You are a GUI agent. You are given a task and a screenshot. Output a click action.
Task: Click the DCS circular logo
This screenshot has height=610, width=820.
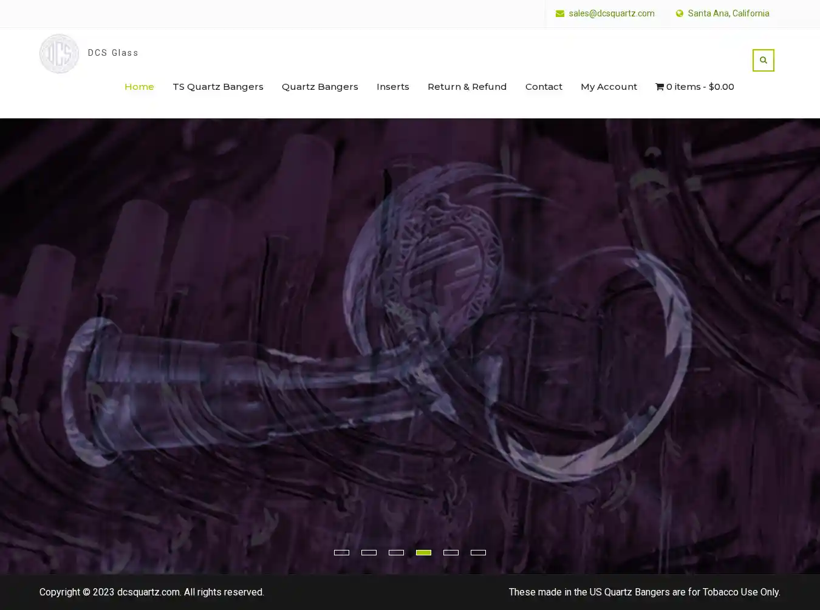[59, 53]
